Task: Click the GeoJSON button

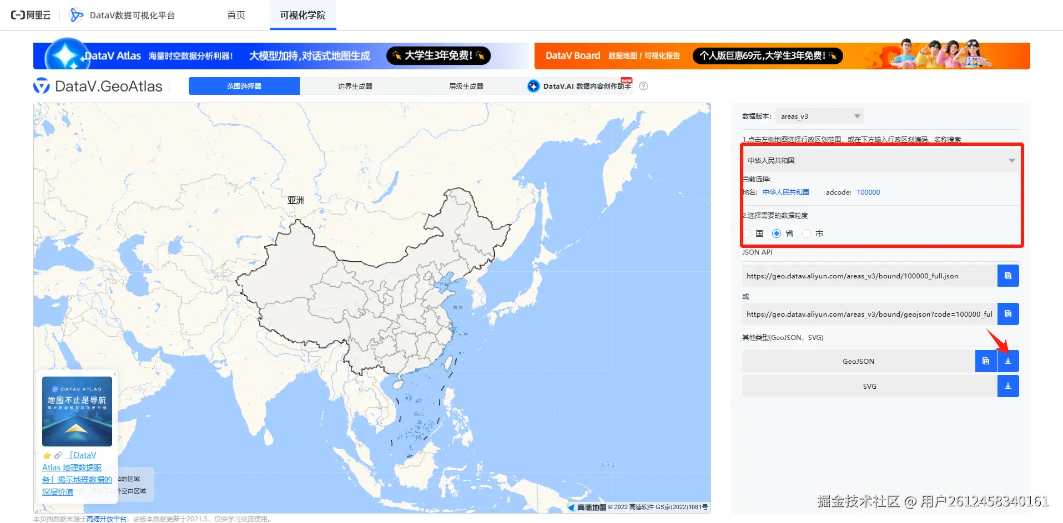Action: pos(858,361)
